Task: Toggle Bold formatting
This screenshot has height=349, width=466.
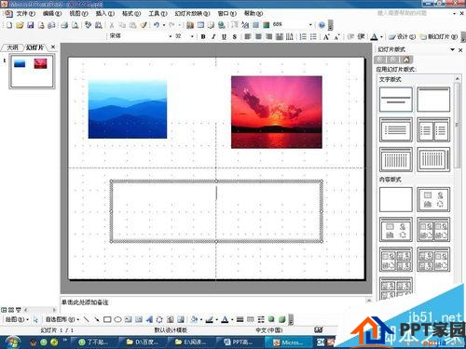Action: [203, 36]
